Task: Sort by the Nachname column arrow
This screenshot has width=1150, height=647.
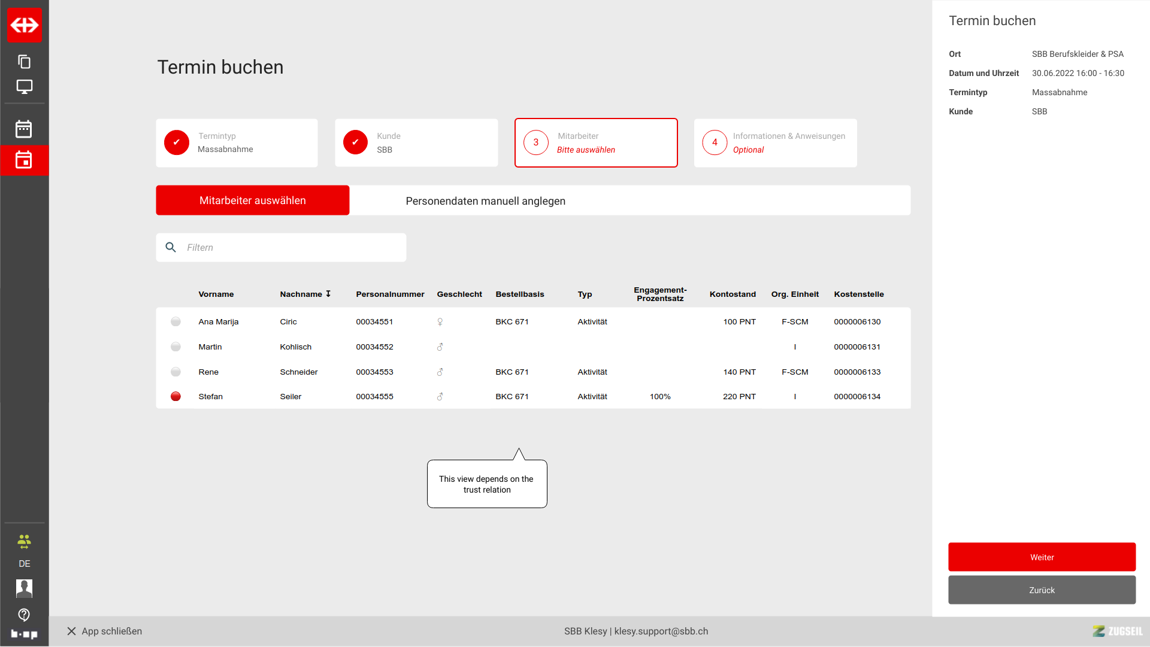Action: pyautogui.click(x=328, y=294)
